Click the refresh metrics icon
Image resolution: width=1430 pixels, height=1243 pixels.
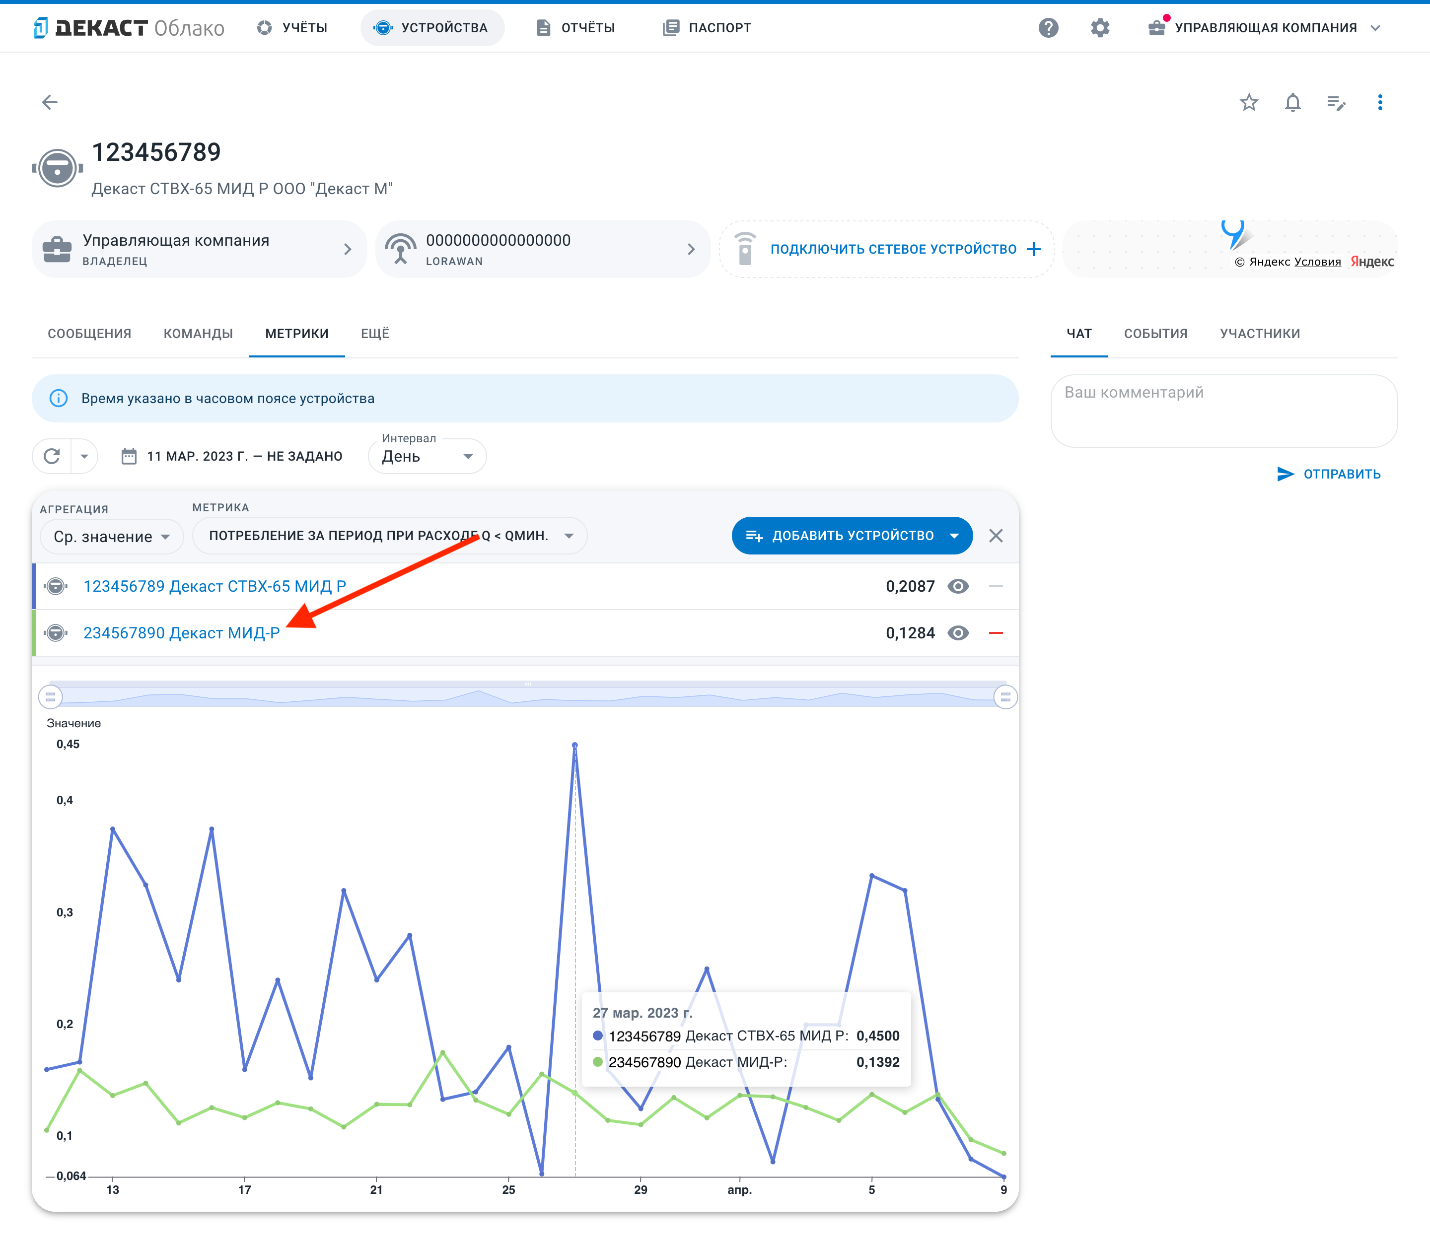click(x=52, y=456)
